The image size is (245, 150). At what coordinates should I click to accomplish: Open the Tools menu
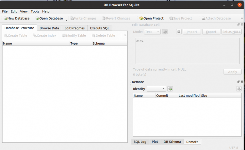coord(35,11)
